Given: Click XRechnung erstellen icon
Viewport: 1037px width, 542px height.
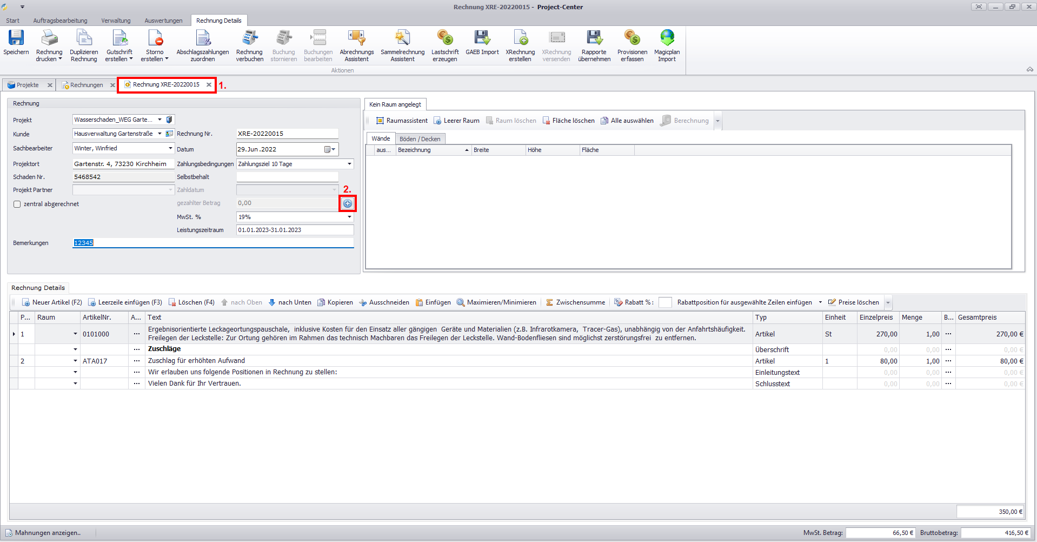Looking at the screenshot, I should pyautogui.click(x=520, y=38).
